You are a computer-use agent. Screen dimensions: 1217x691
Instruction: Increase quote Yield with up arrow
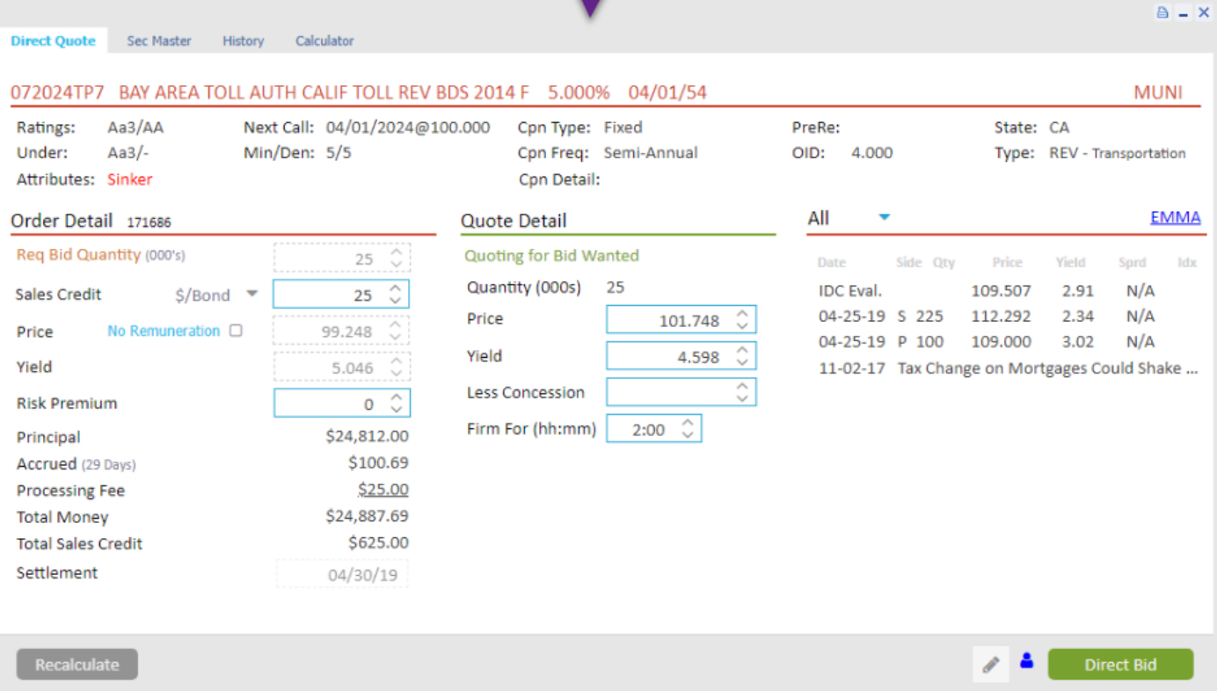click(742, 351)
